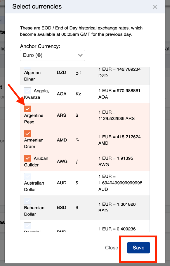
Task: Click the ARS currency code
Action: [61, 115]
